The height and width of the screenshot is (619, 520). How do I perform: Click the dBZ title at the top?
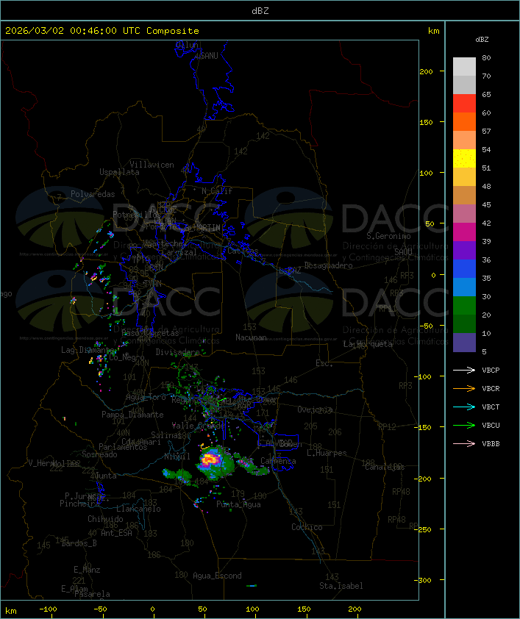point(260,10)
